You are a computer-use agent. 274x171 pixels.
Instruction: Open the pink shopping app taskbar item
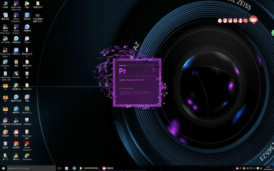pyautogui.click(x=108, y=168)
